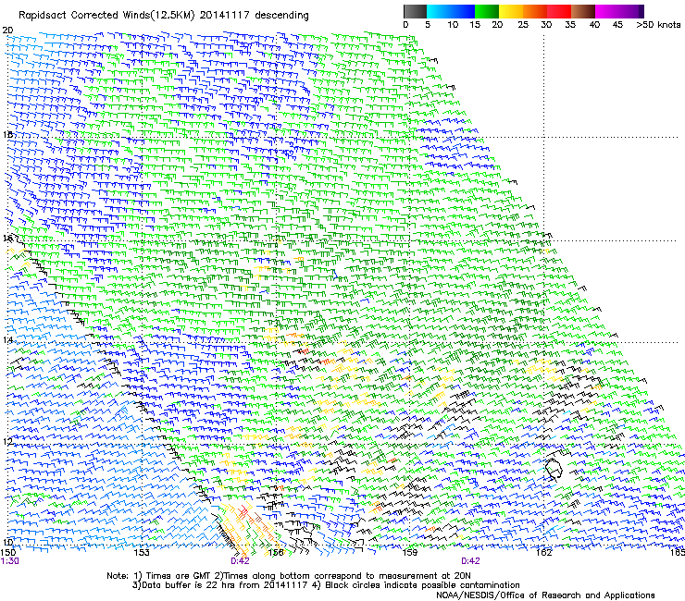The image size is (685, 601).
Task: Click the note '4) Black circles indicate possible contamination'
Action: pyautogui.click(x=417, y=585)
